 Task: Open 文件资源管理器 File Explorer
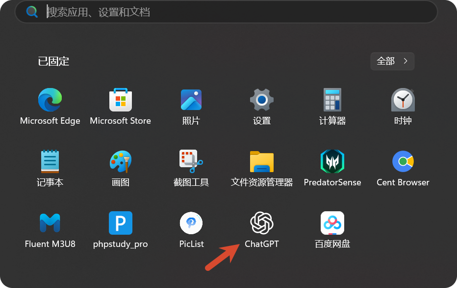262,168
